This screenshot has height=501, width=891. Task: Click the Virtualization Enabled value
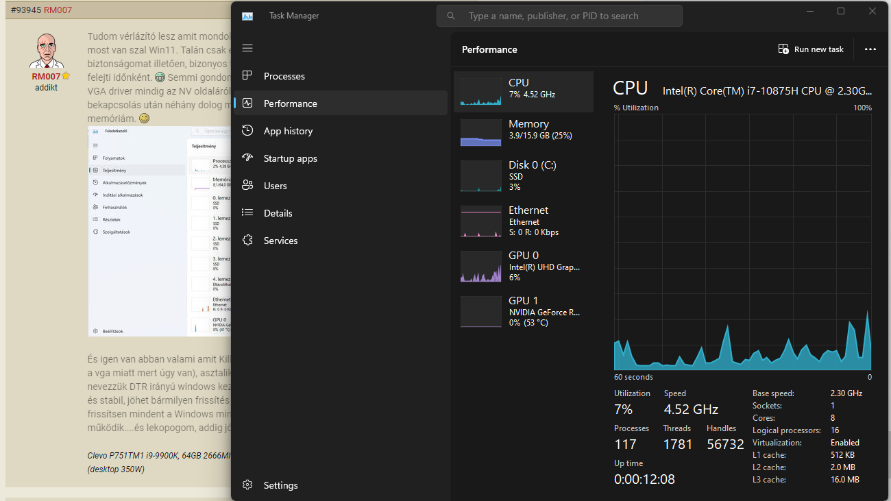[x=845, y=443]
